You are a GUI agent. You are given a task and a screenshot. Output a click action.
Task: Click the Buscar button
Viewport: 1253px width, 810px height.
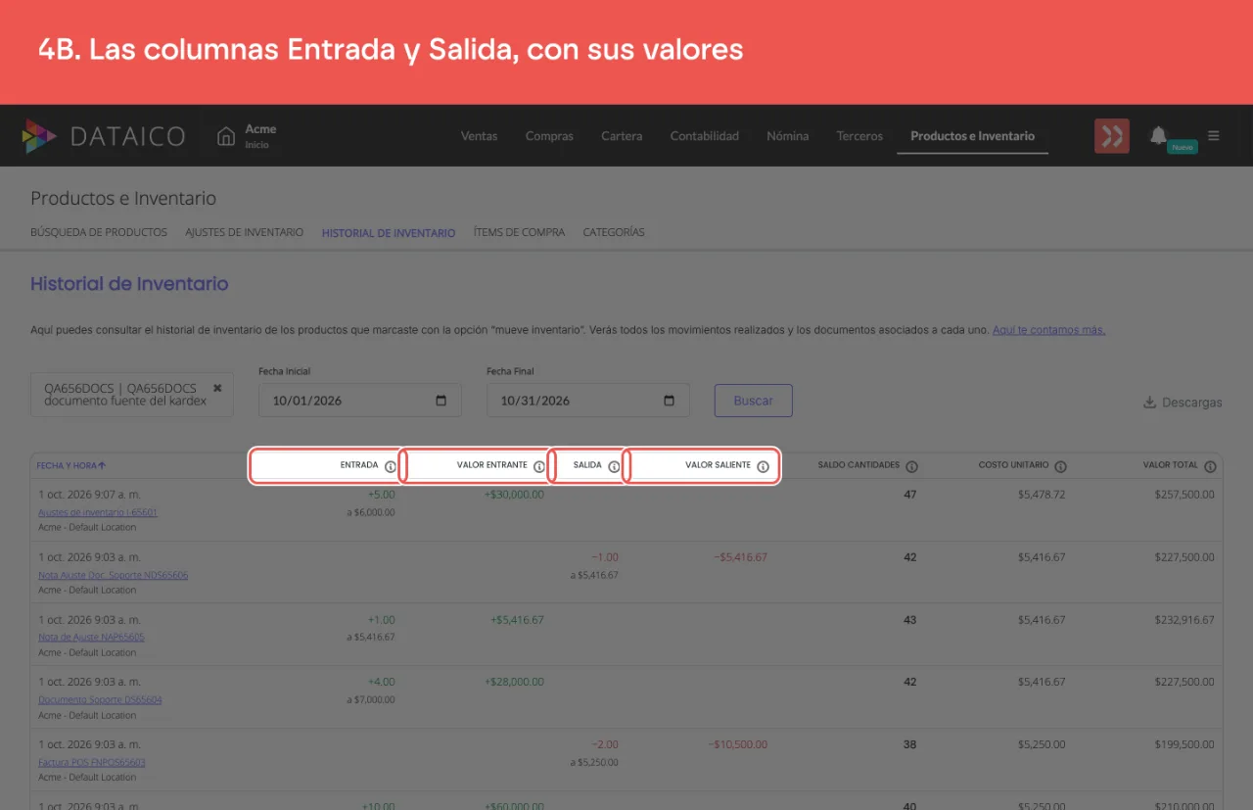pos(754,401)
